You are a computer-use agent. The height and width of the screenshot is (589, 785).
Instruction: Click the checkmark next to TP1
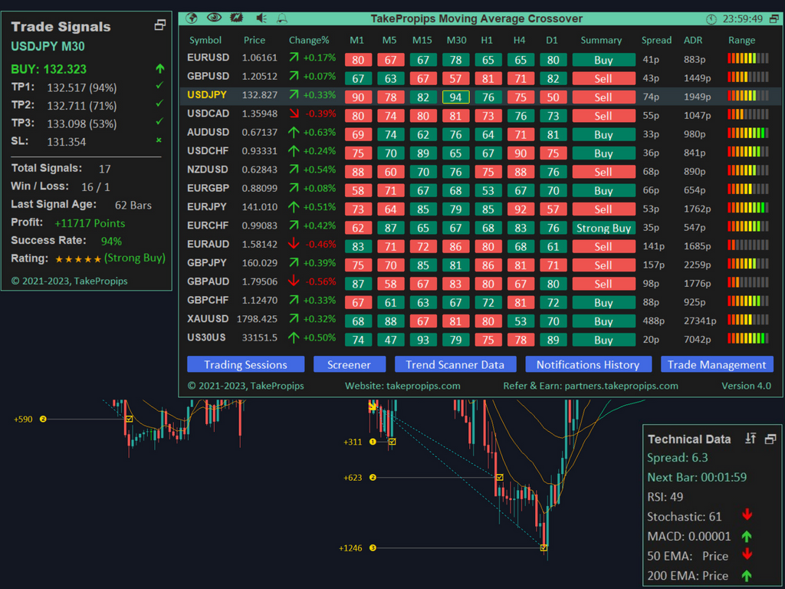click(159, 87)
